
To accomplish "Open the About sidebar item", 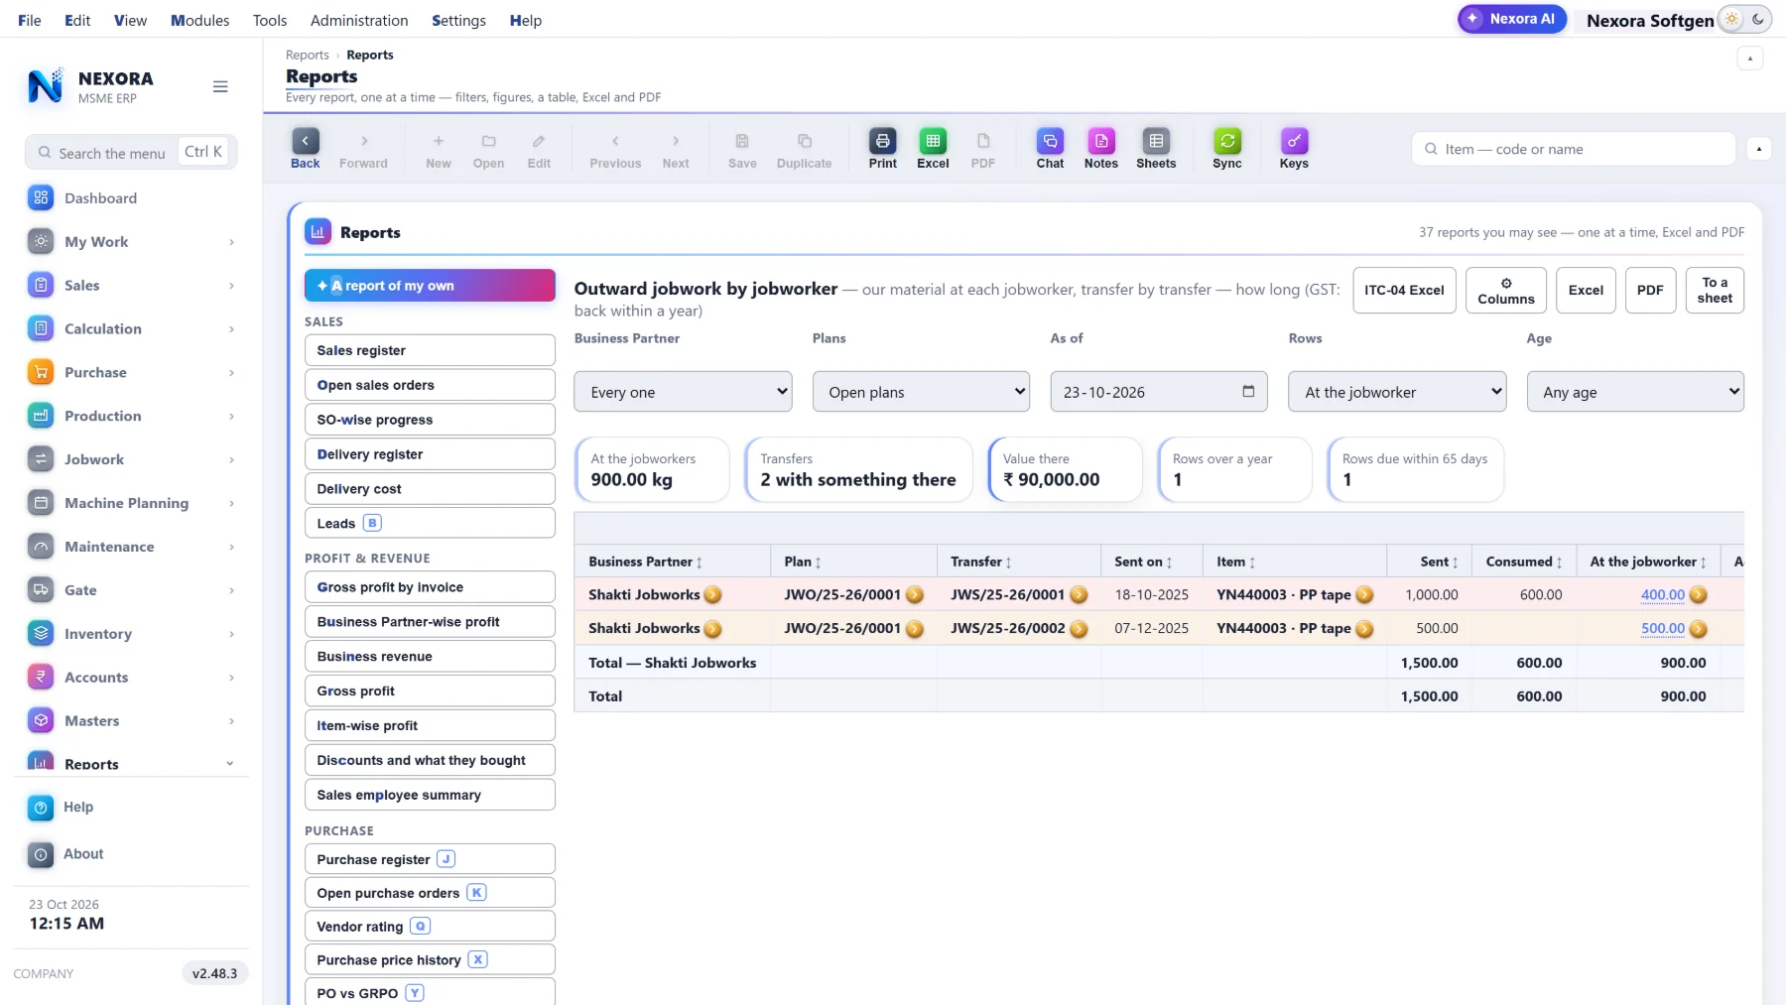I will 131,854.
